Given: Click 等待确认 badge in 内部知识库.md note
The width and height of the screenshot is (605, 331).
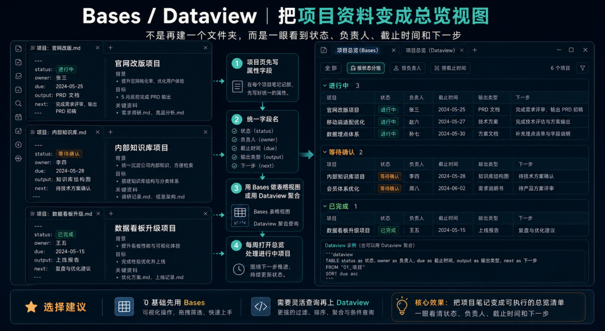Looking at the screenshot, I should [x=69, y=154].
